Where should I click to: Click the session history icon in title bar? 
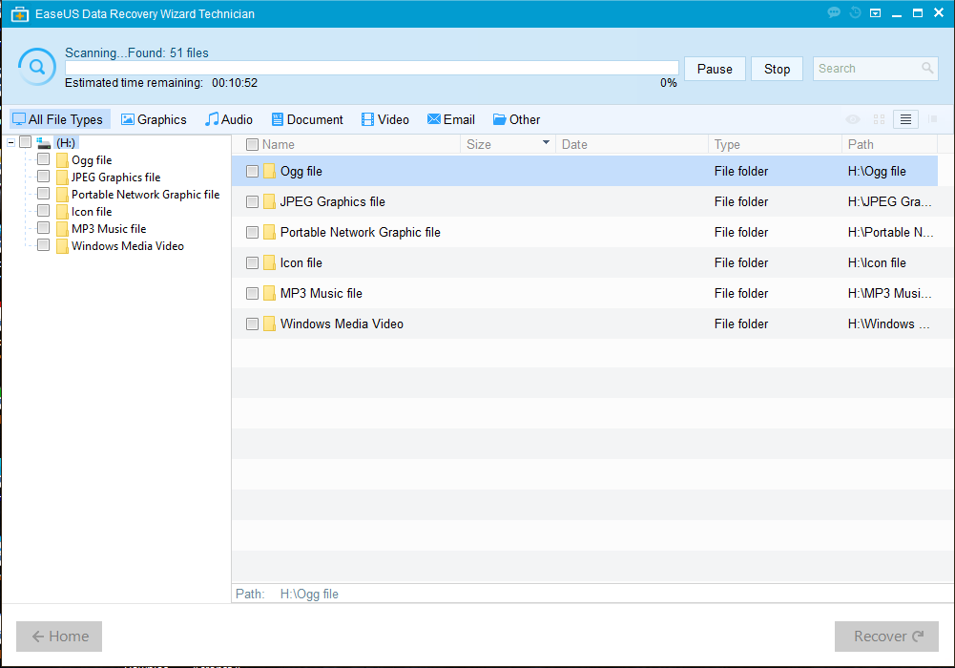tap(854, 12)
